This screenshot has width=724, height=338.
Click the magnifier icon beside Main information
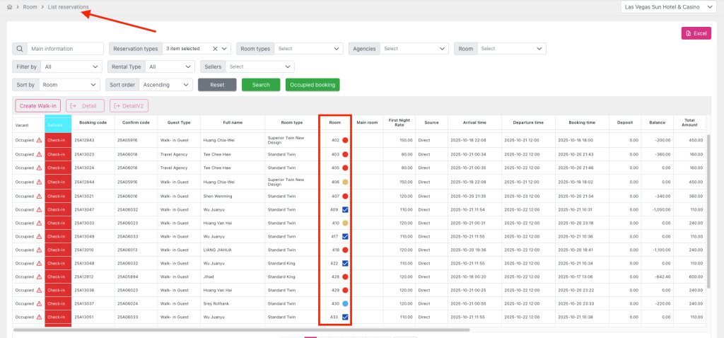coord(20,49)
